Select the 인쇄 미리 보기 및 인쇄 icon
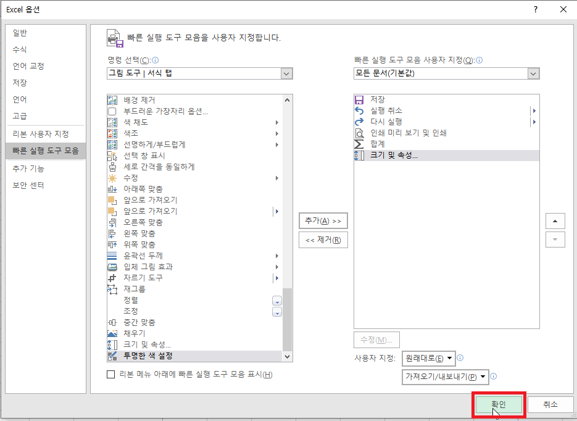 pyautogui.click(x=359, y=133)
